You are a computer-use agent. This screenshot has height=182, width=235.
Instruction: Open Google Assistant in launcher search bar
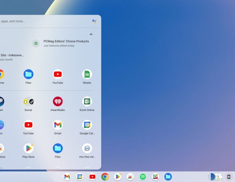tap(94, 21)
